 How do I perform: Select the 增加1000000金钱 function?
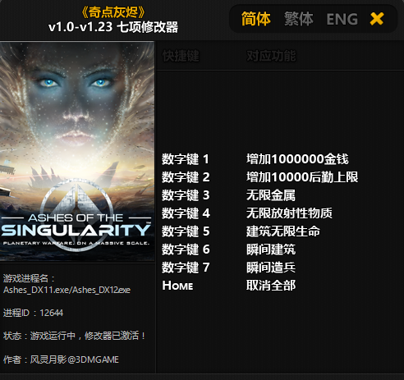coord(297,159)
